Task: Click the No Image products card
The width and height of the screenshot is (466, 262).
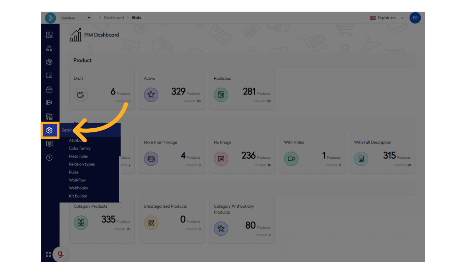Action: [242, 153]
